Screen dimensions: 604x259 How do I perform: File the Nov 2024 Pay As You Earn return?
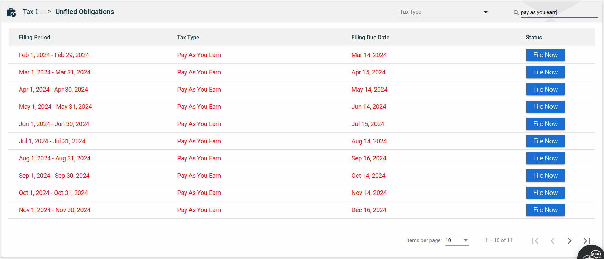pos(545,210)
